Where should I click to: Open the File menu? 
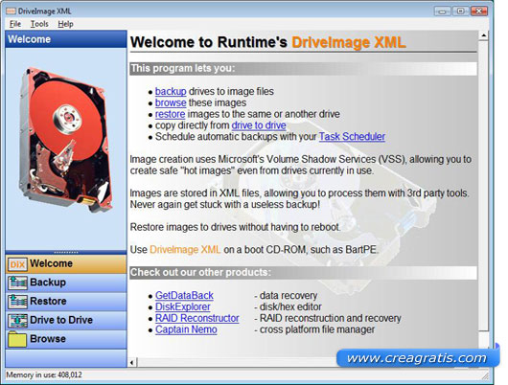15,24
